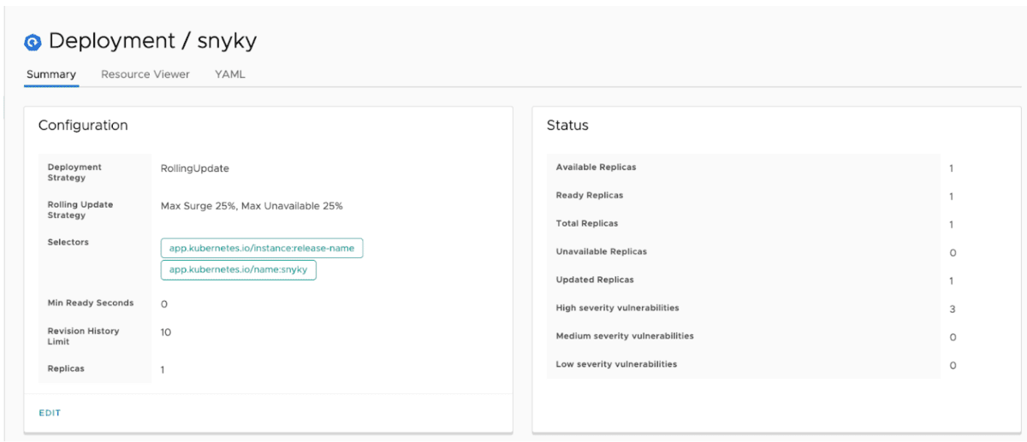Click the Medium severity vulnerabilities label
Screen dimensions: 1027x442
[x=625, y=336]
